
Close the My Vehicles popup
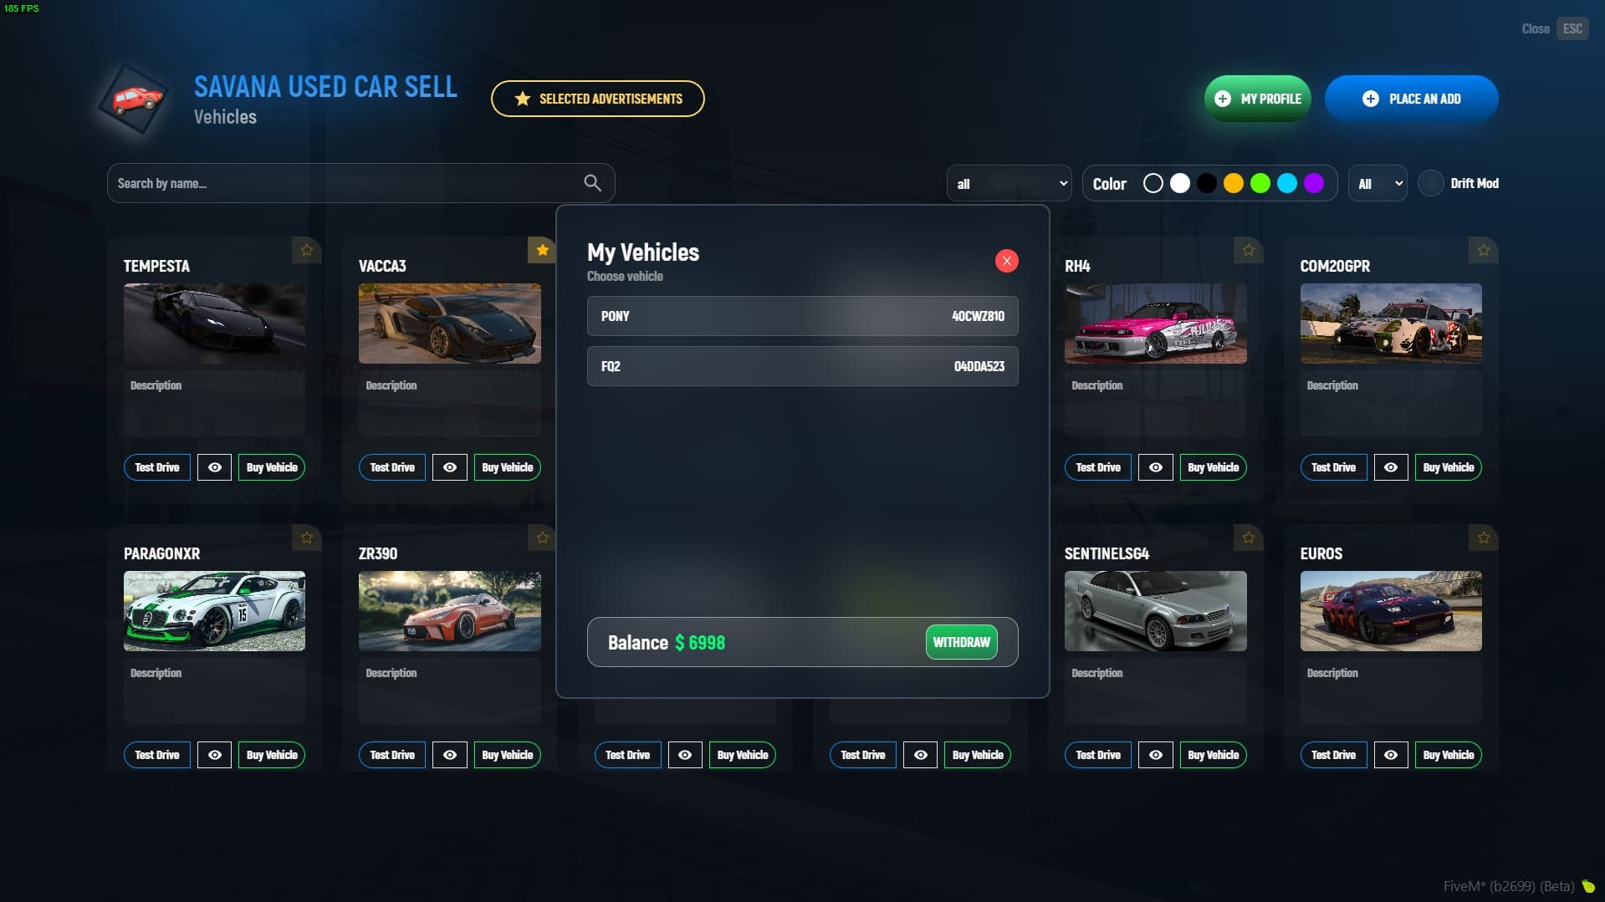1006,261
